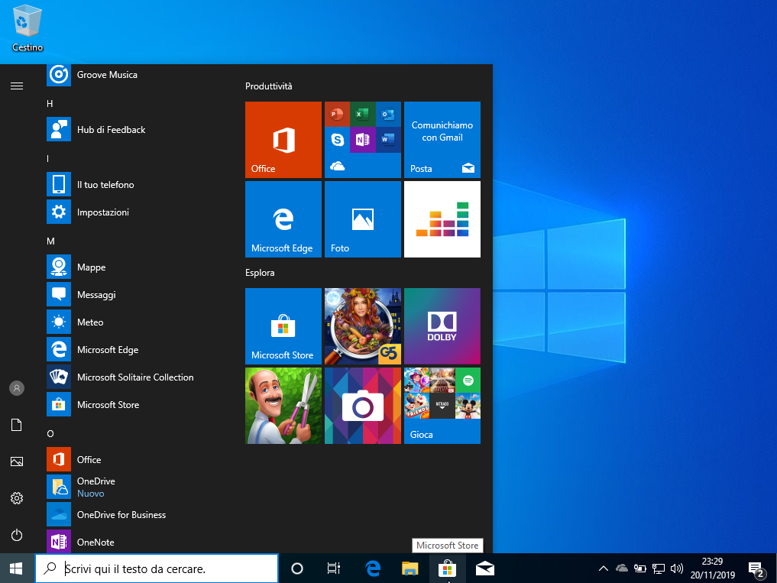Open Outlook in the Office apps tile

tap(388, 115)
